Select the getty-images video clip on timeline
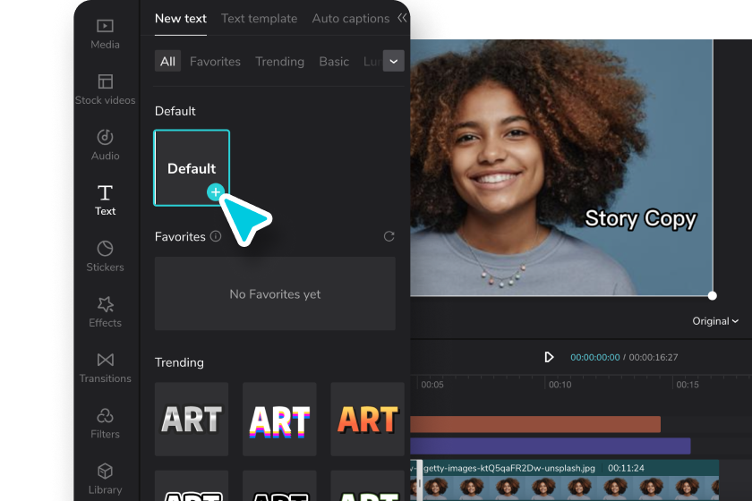752x501 pixels. pos(566,480)
